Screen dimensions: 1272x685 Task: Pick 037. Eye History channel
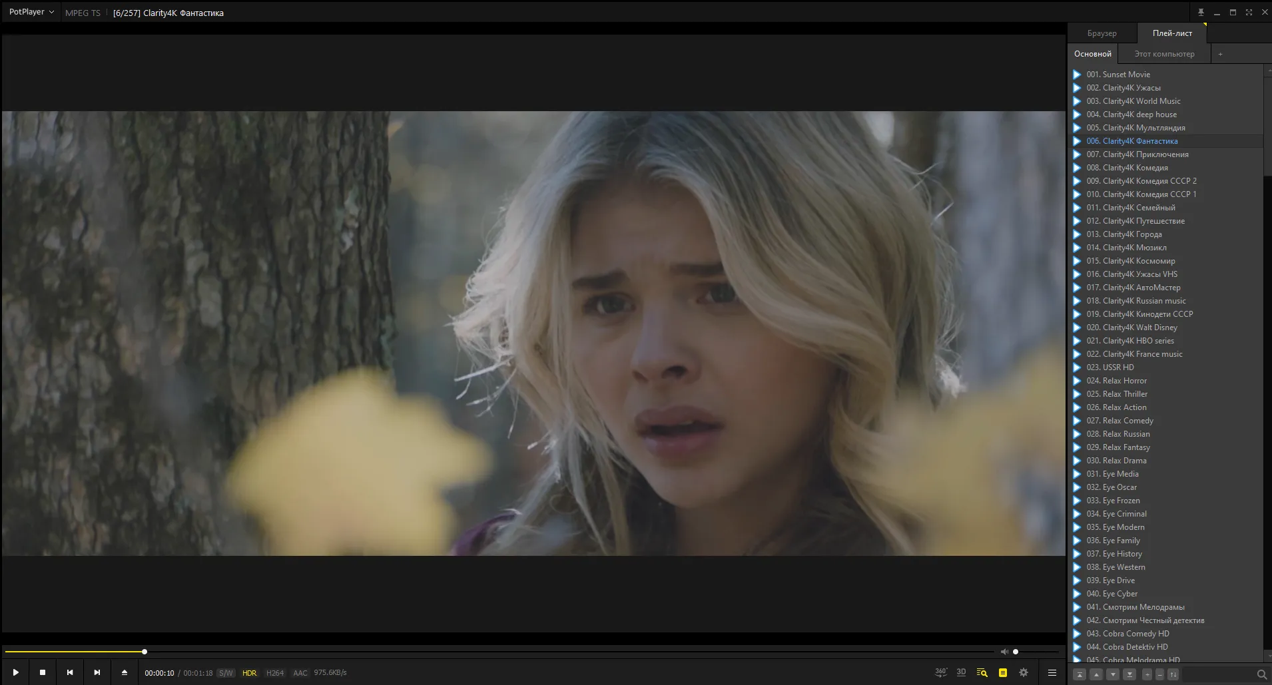[1167, 554]
